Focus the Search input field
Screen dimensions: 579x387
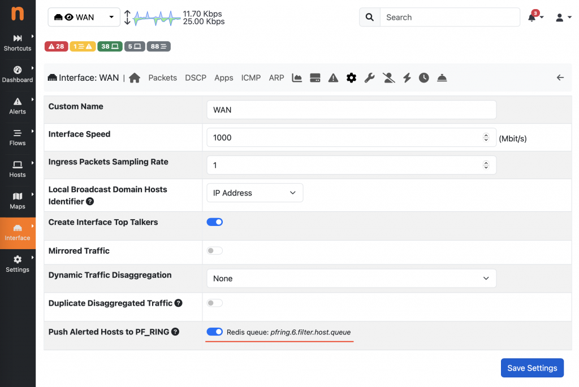[450, 17]
